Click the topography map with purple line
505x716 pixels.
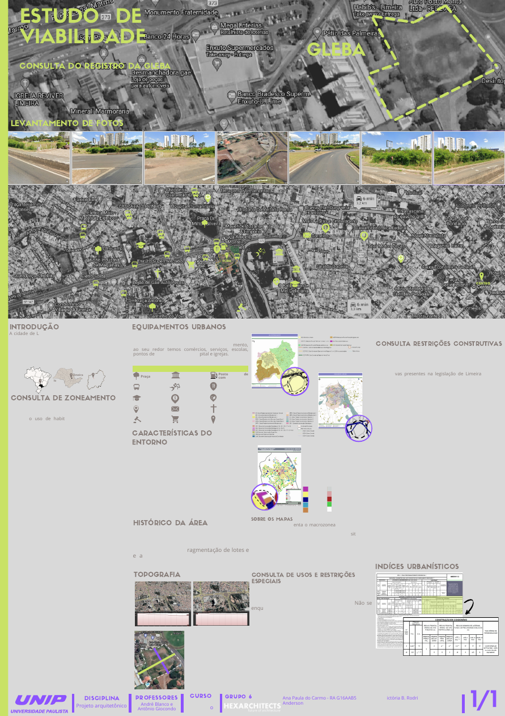[x=159, y=660]
